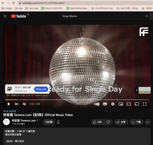This screenshot has height=145, width=153.
Task: Like the video (24K)
Action: point(97,122)
